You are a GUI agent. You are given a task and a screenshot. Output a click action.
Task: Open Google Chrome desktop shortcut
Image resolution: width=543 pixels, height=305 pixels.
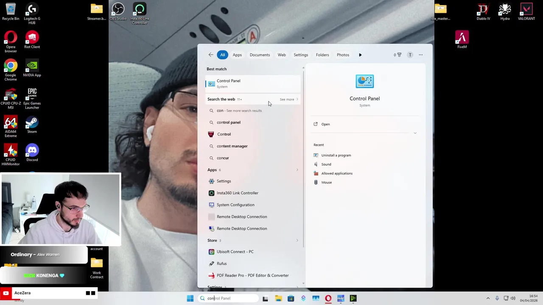click(11, 70)
